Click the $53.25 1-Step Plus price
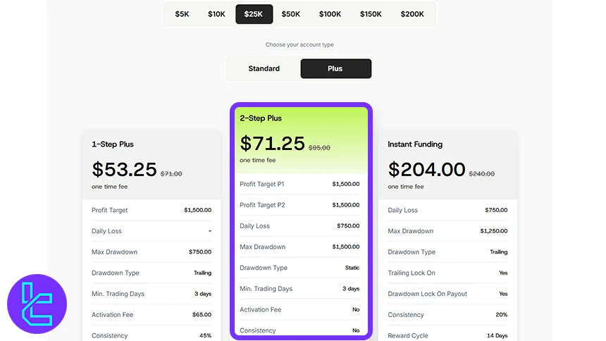This screenshot has height=341, width=606. 124,170
